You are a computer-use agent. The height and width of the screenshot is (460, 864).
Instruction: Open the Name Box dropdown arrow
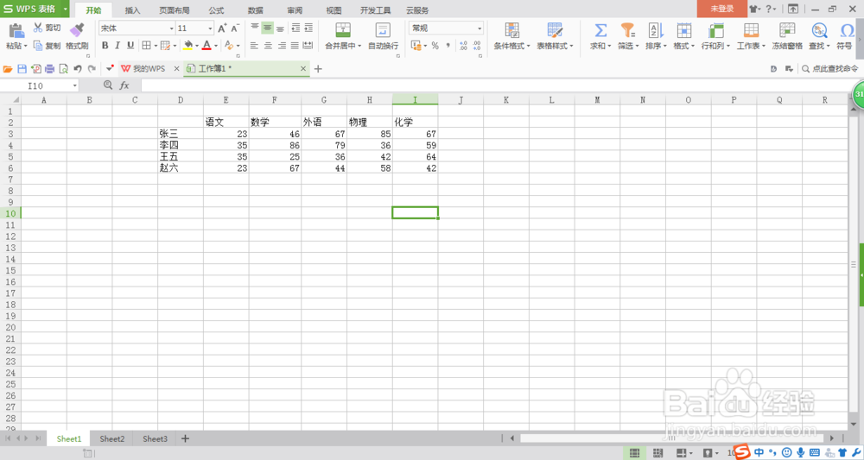(x=75, y=85)
